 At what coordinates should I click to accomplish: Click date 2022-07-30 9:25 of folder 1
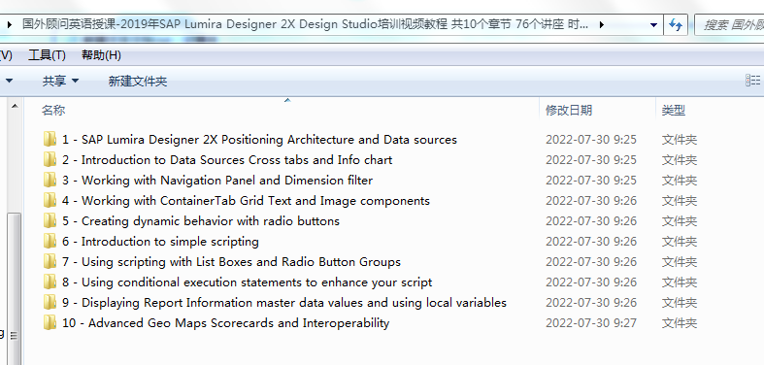(x=591, y=140)
